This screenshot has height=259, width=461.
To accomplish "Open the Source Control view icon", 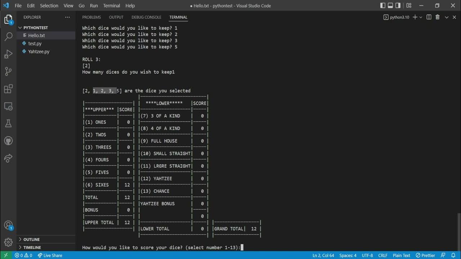I will [x=8, y=71].
